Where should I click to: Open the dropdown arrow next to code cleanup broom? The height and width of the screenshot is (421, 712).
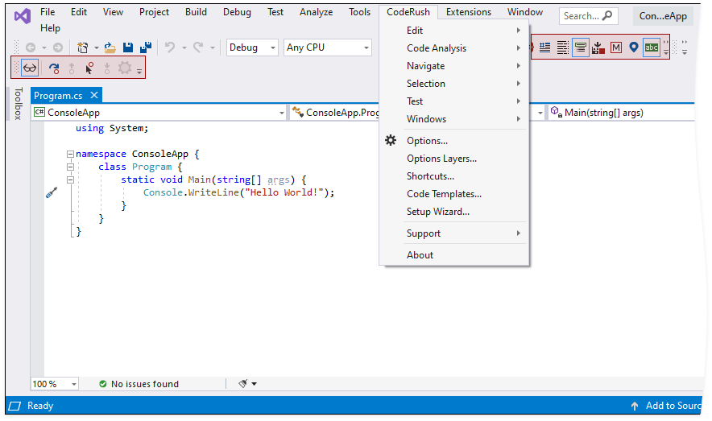tap(255, 384)
